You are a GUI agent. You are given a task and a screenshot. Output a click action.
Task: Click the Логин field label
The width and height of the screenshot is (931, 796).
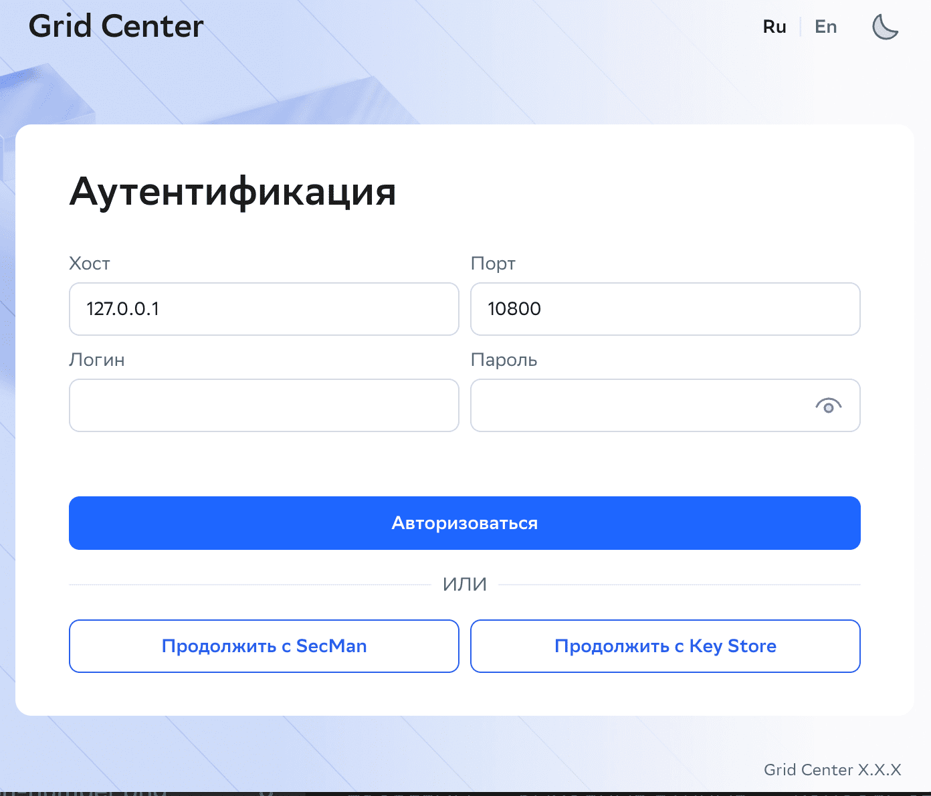click(x=97, y=360)
